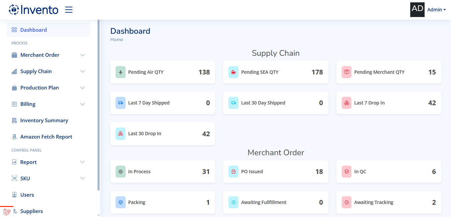Click the Awaiting Tracking clock icon
Screen dimensions: 451x217
(347, 202)
